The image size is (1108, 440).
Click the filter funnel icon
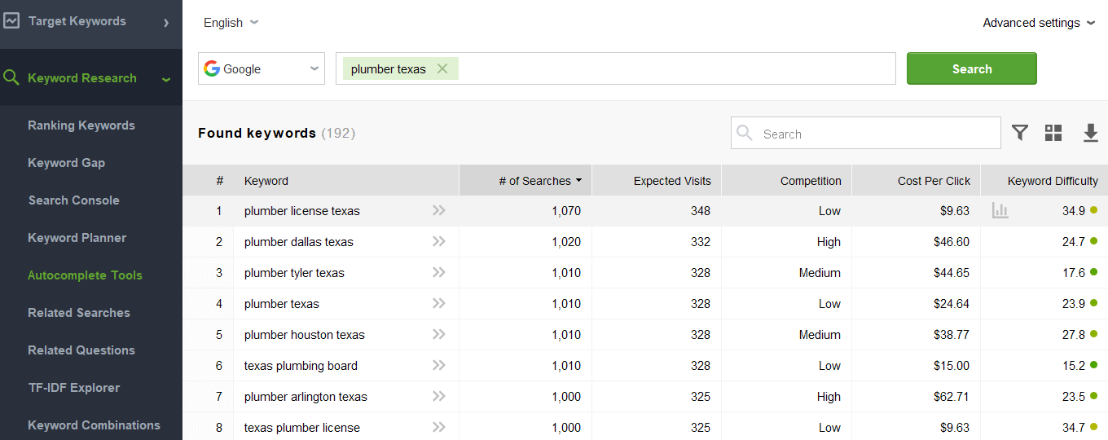tap(1019, 133)
